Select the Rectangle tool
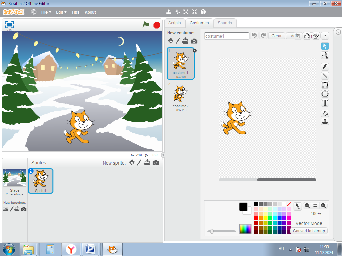342x256 pixels. [x=325, y=85]
